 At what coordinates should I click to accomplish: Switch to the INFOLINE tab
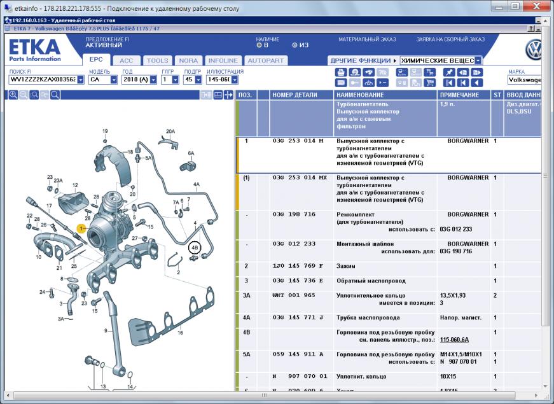tap(223, 60)
